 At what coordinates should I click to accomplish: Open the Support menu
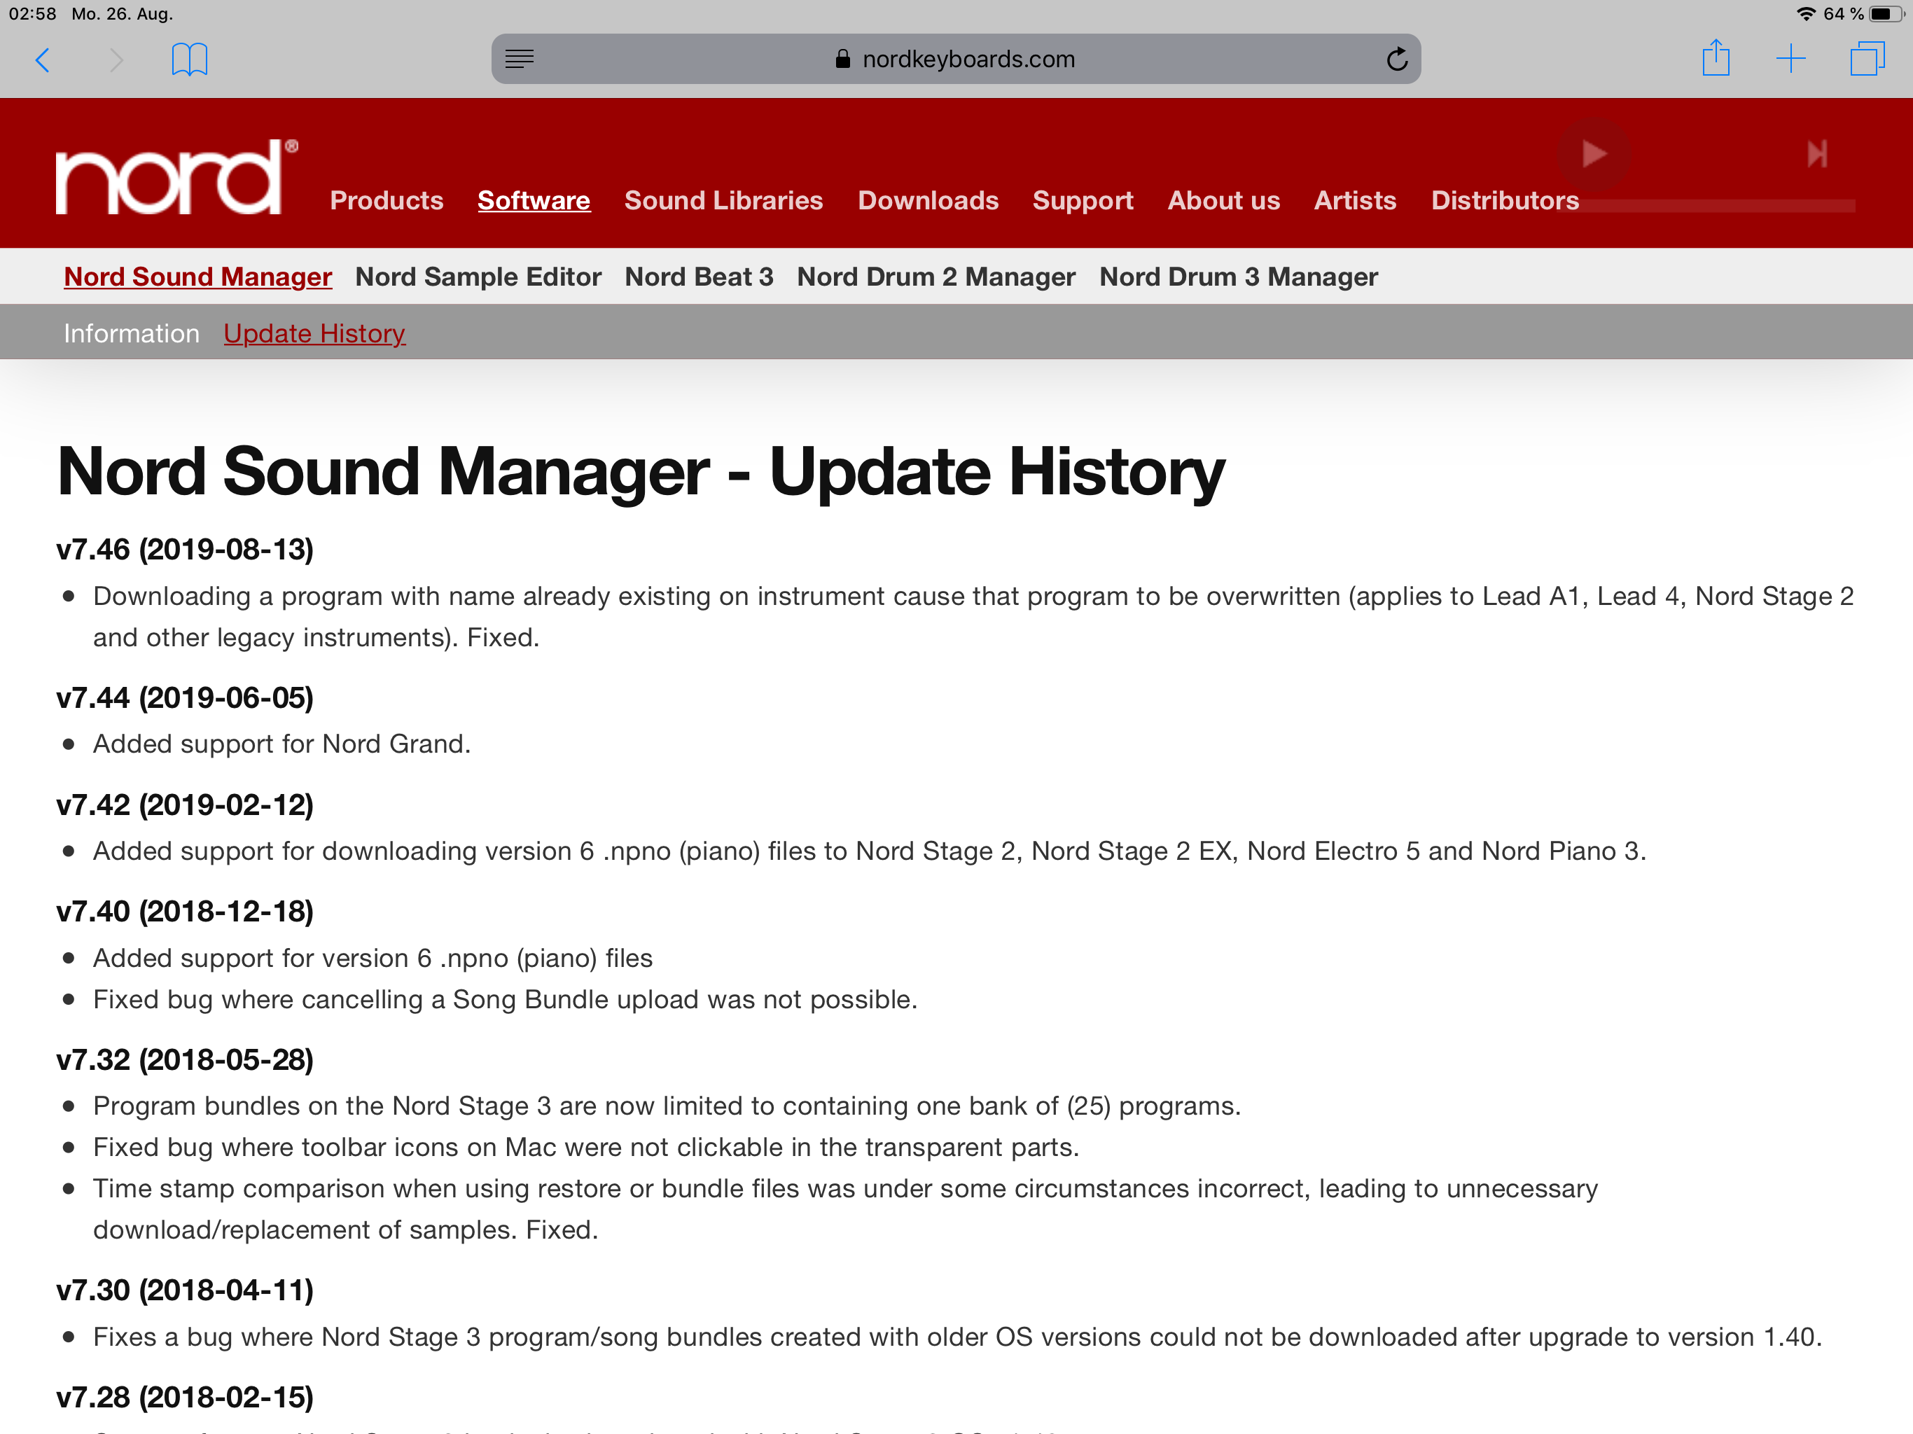point(1083,201)
